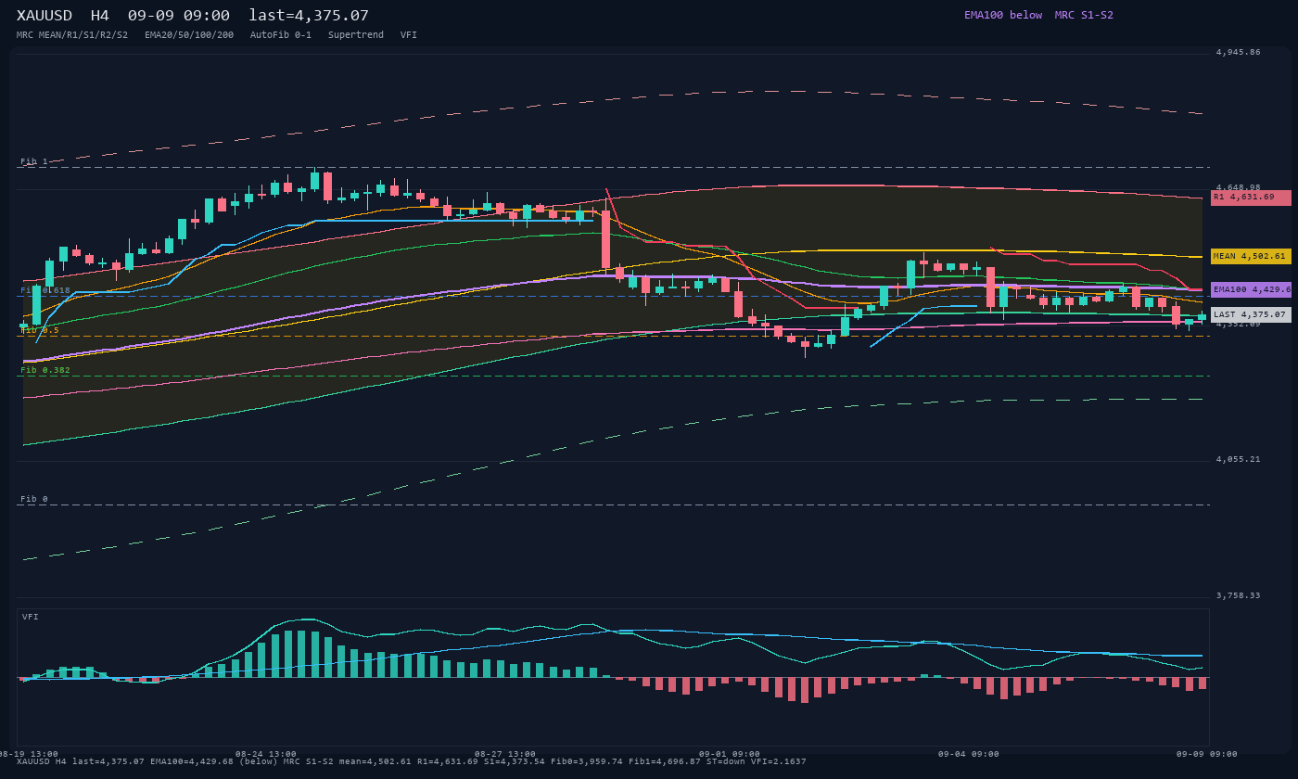Viewport: 1298px width, 779px height.
Task: Click the 4,945.86 price axis label
Action: coord(1238,52)
